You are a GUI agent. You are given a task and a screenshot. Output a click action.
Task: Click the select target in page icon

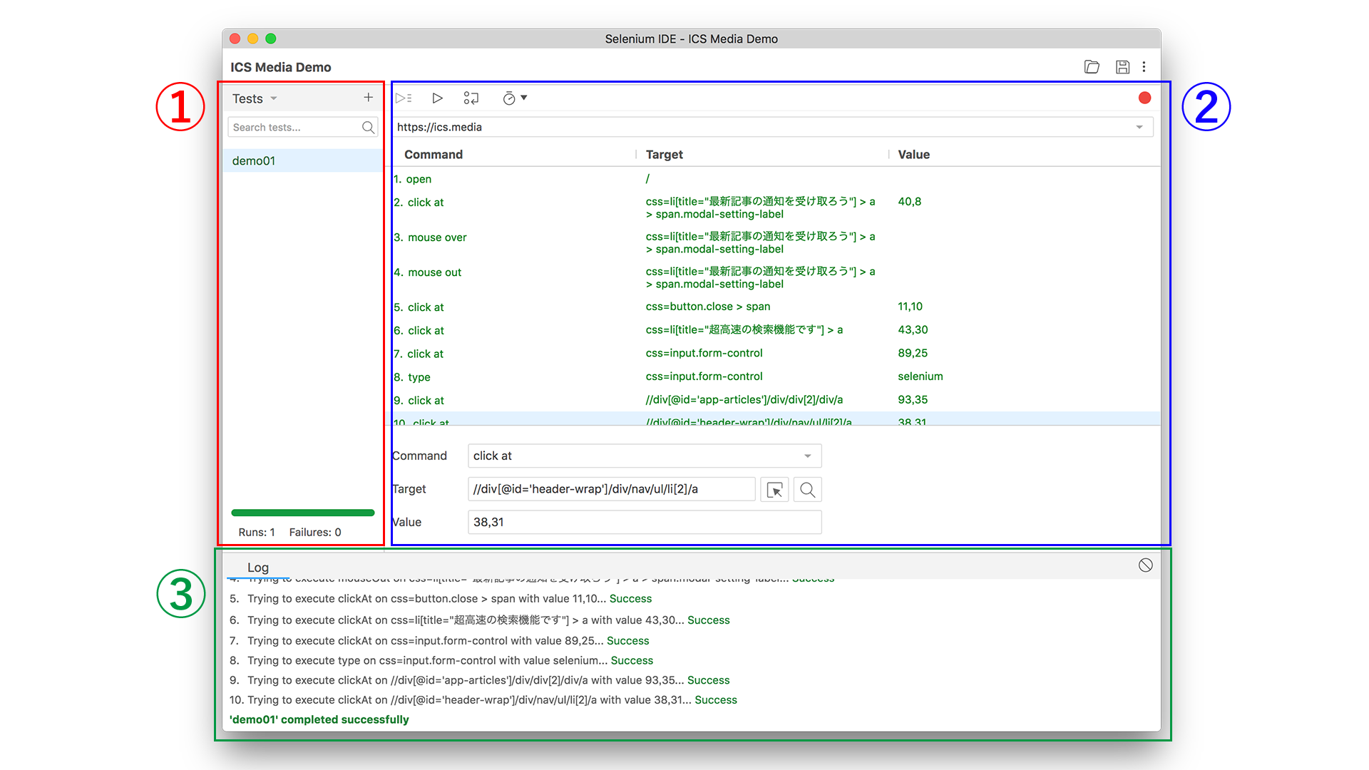click(774, 490)
